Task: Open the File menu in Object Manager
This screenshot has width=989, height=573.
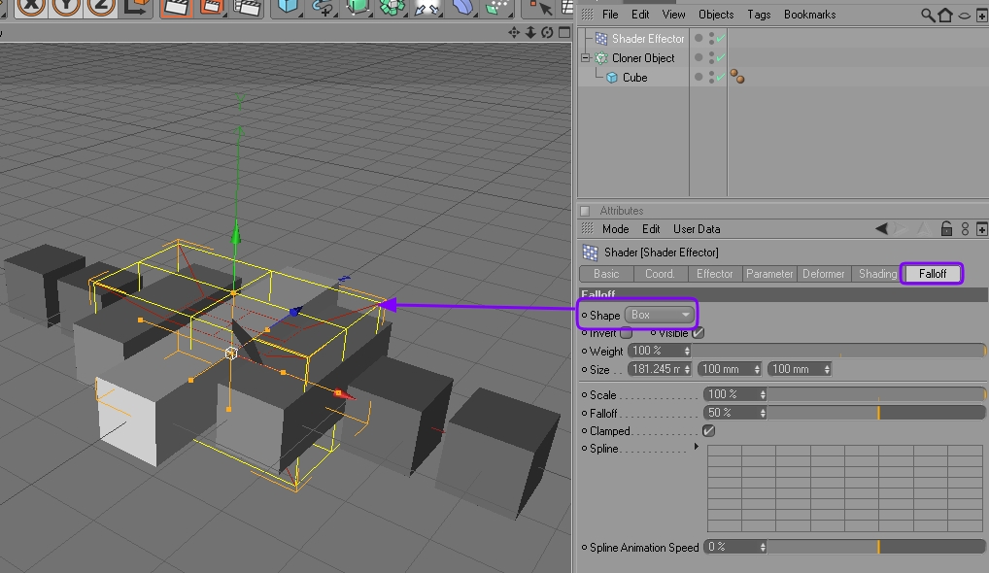Action: click(610, 15)
